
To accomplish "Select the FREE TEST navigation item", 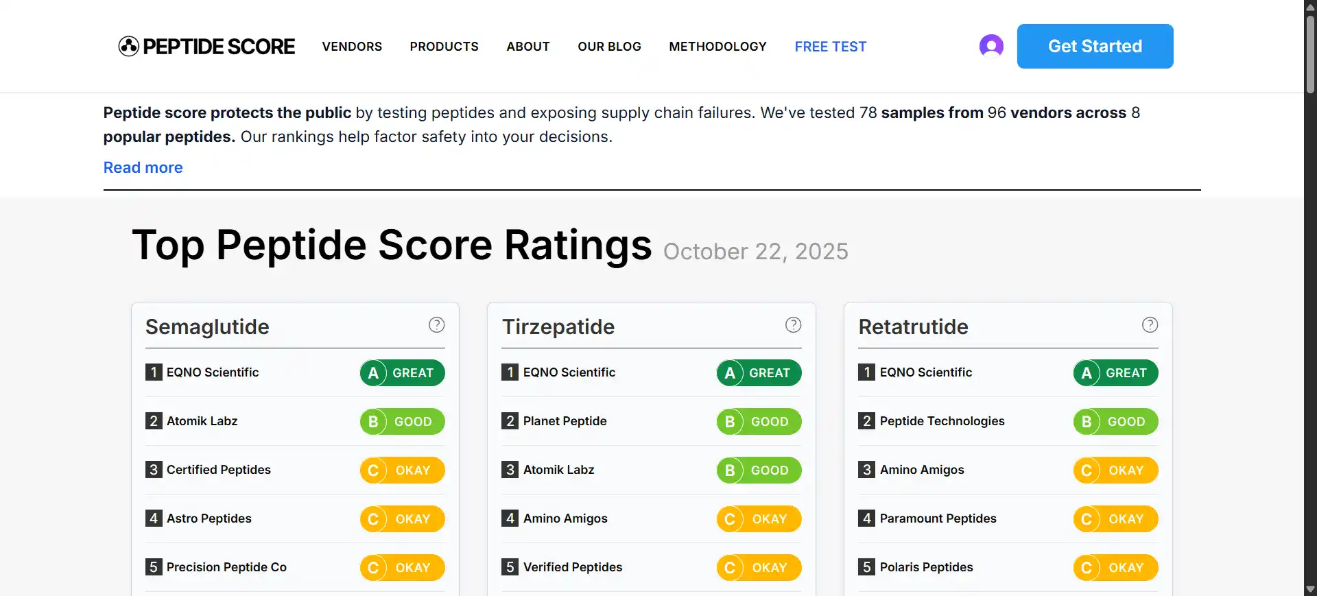I will [830, 46].
